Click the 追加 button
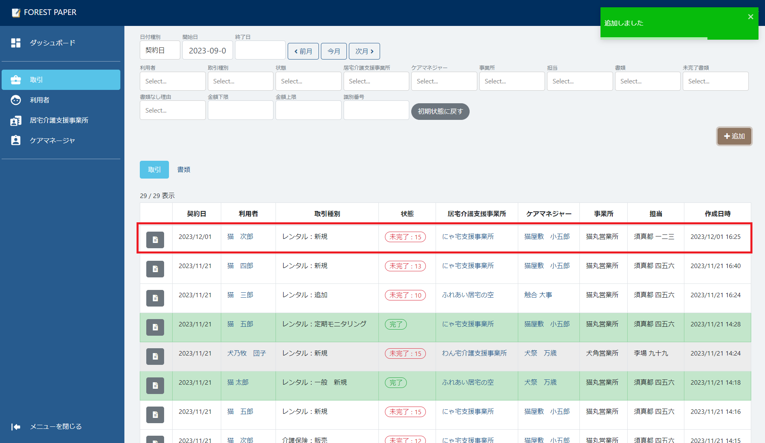This screenshot has width=765, height=443. pyautogui.click(x=734, y=136)
